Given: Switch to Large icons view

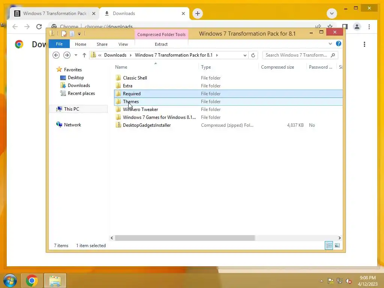Looking at the screenshot, I should pyautogui.click(x=337, y=245).
